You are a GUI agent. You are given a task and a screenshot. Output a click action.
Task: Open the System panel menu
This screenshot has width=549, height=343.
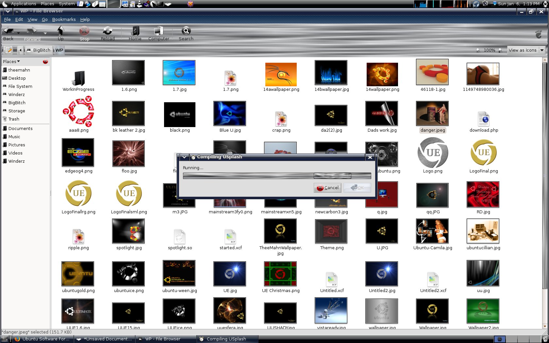[x=67, y=4]
